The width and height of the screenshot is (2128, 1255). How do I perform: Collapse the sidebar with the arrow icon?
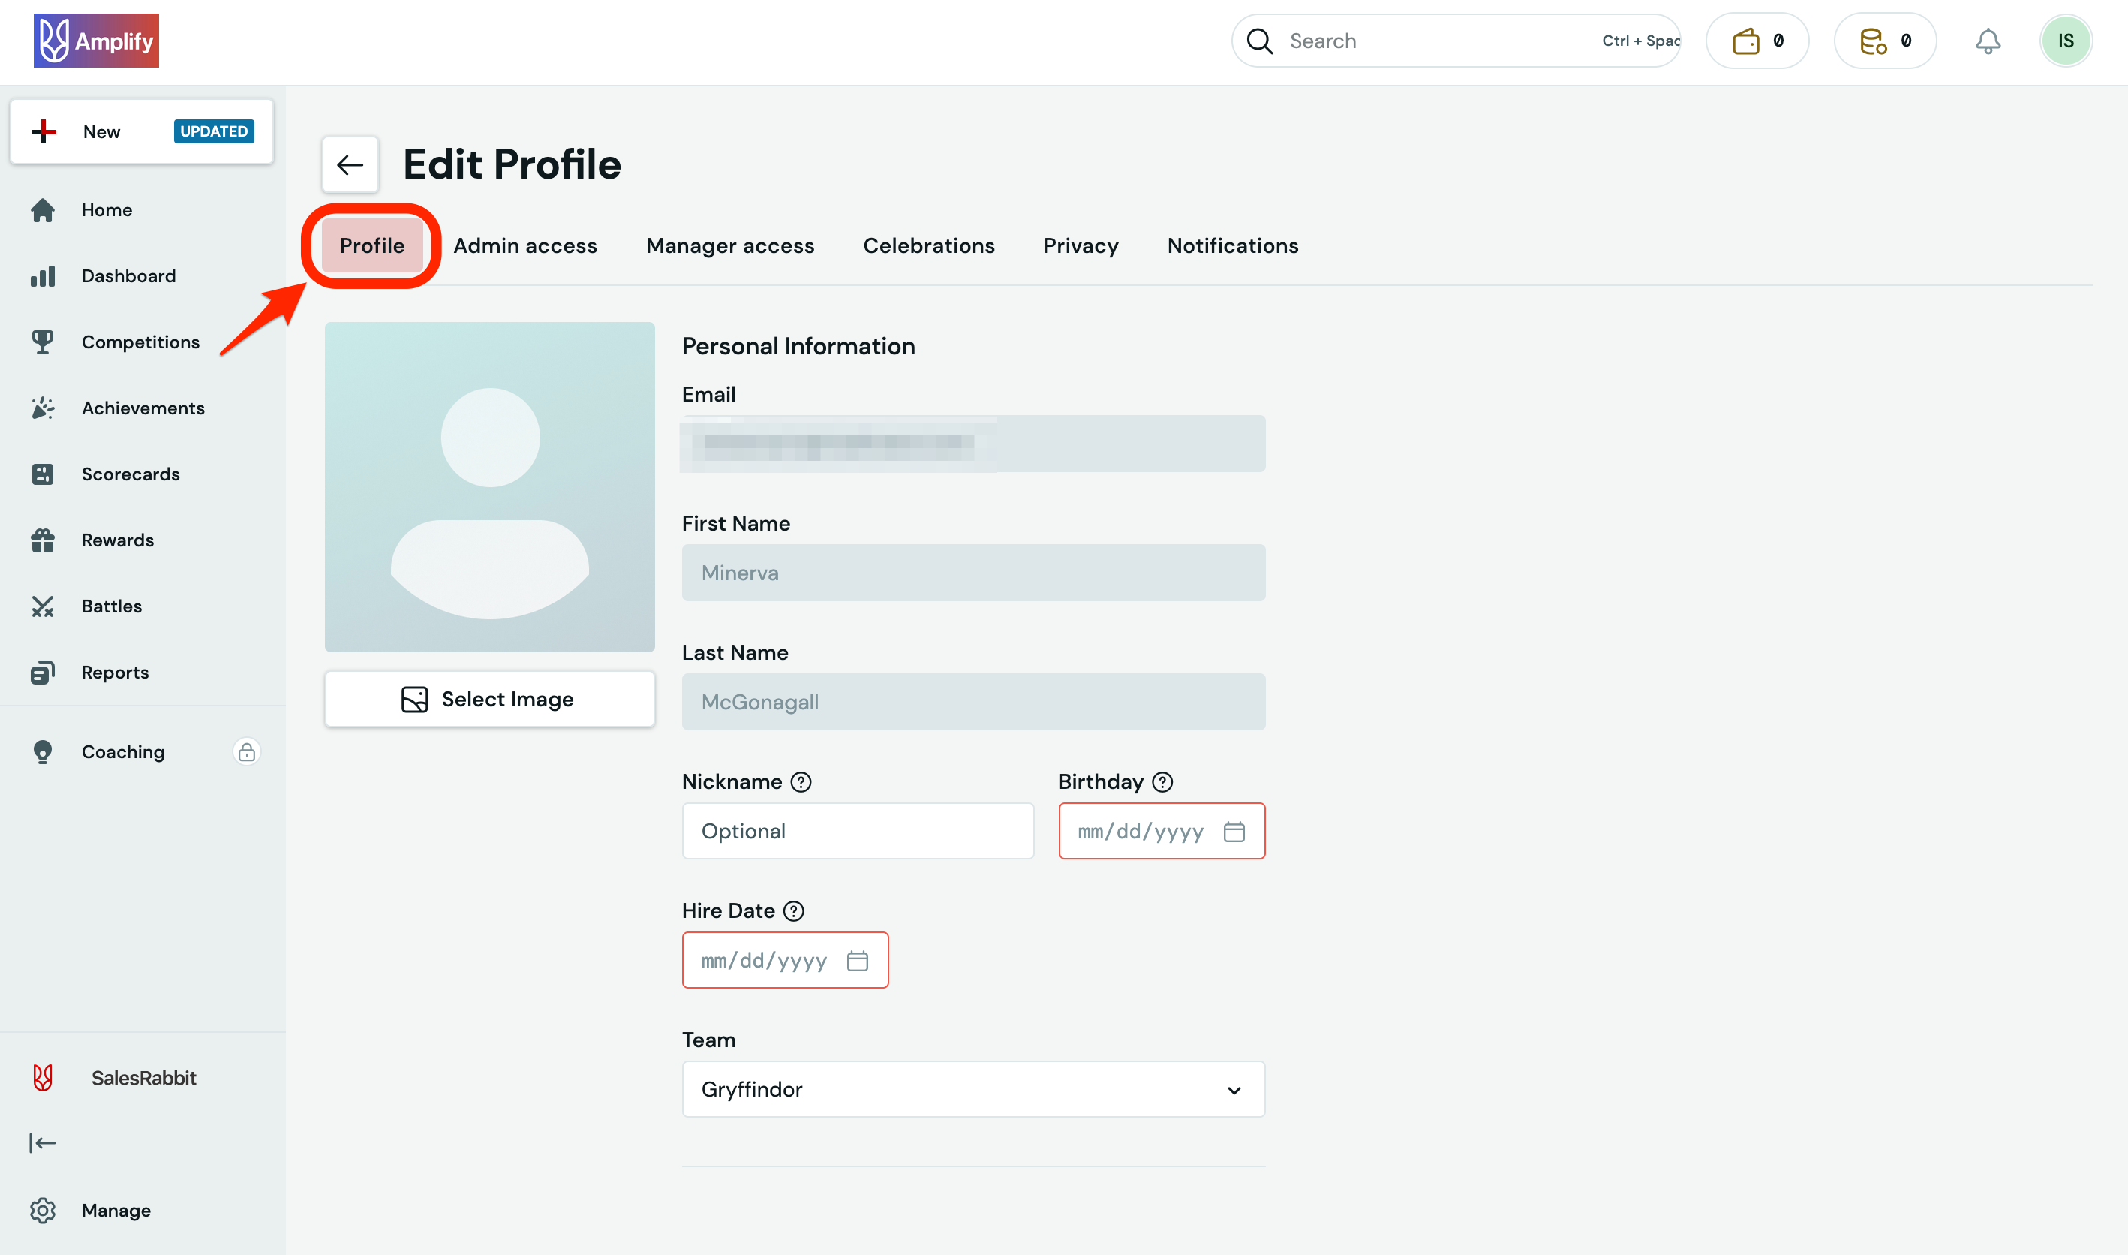[x=42, y=1143]
